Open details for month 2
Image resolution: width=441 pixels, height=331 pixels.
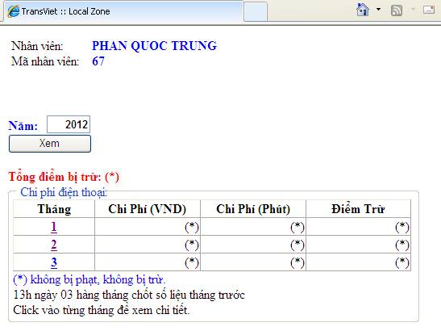pos(54,245)
